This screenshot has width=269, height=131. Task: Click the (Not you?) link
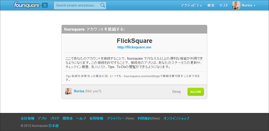point(93,91)
